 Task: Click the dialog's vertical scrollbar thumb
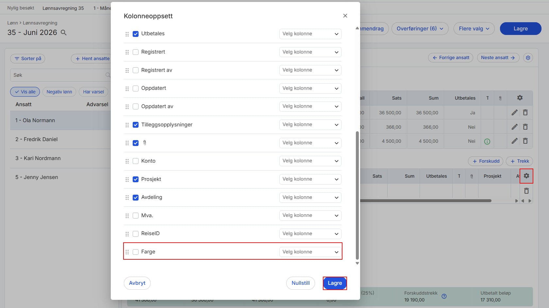357,195
